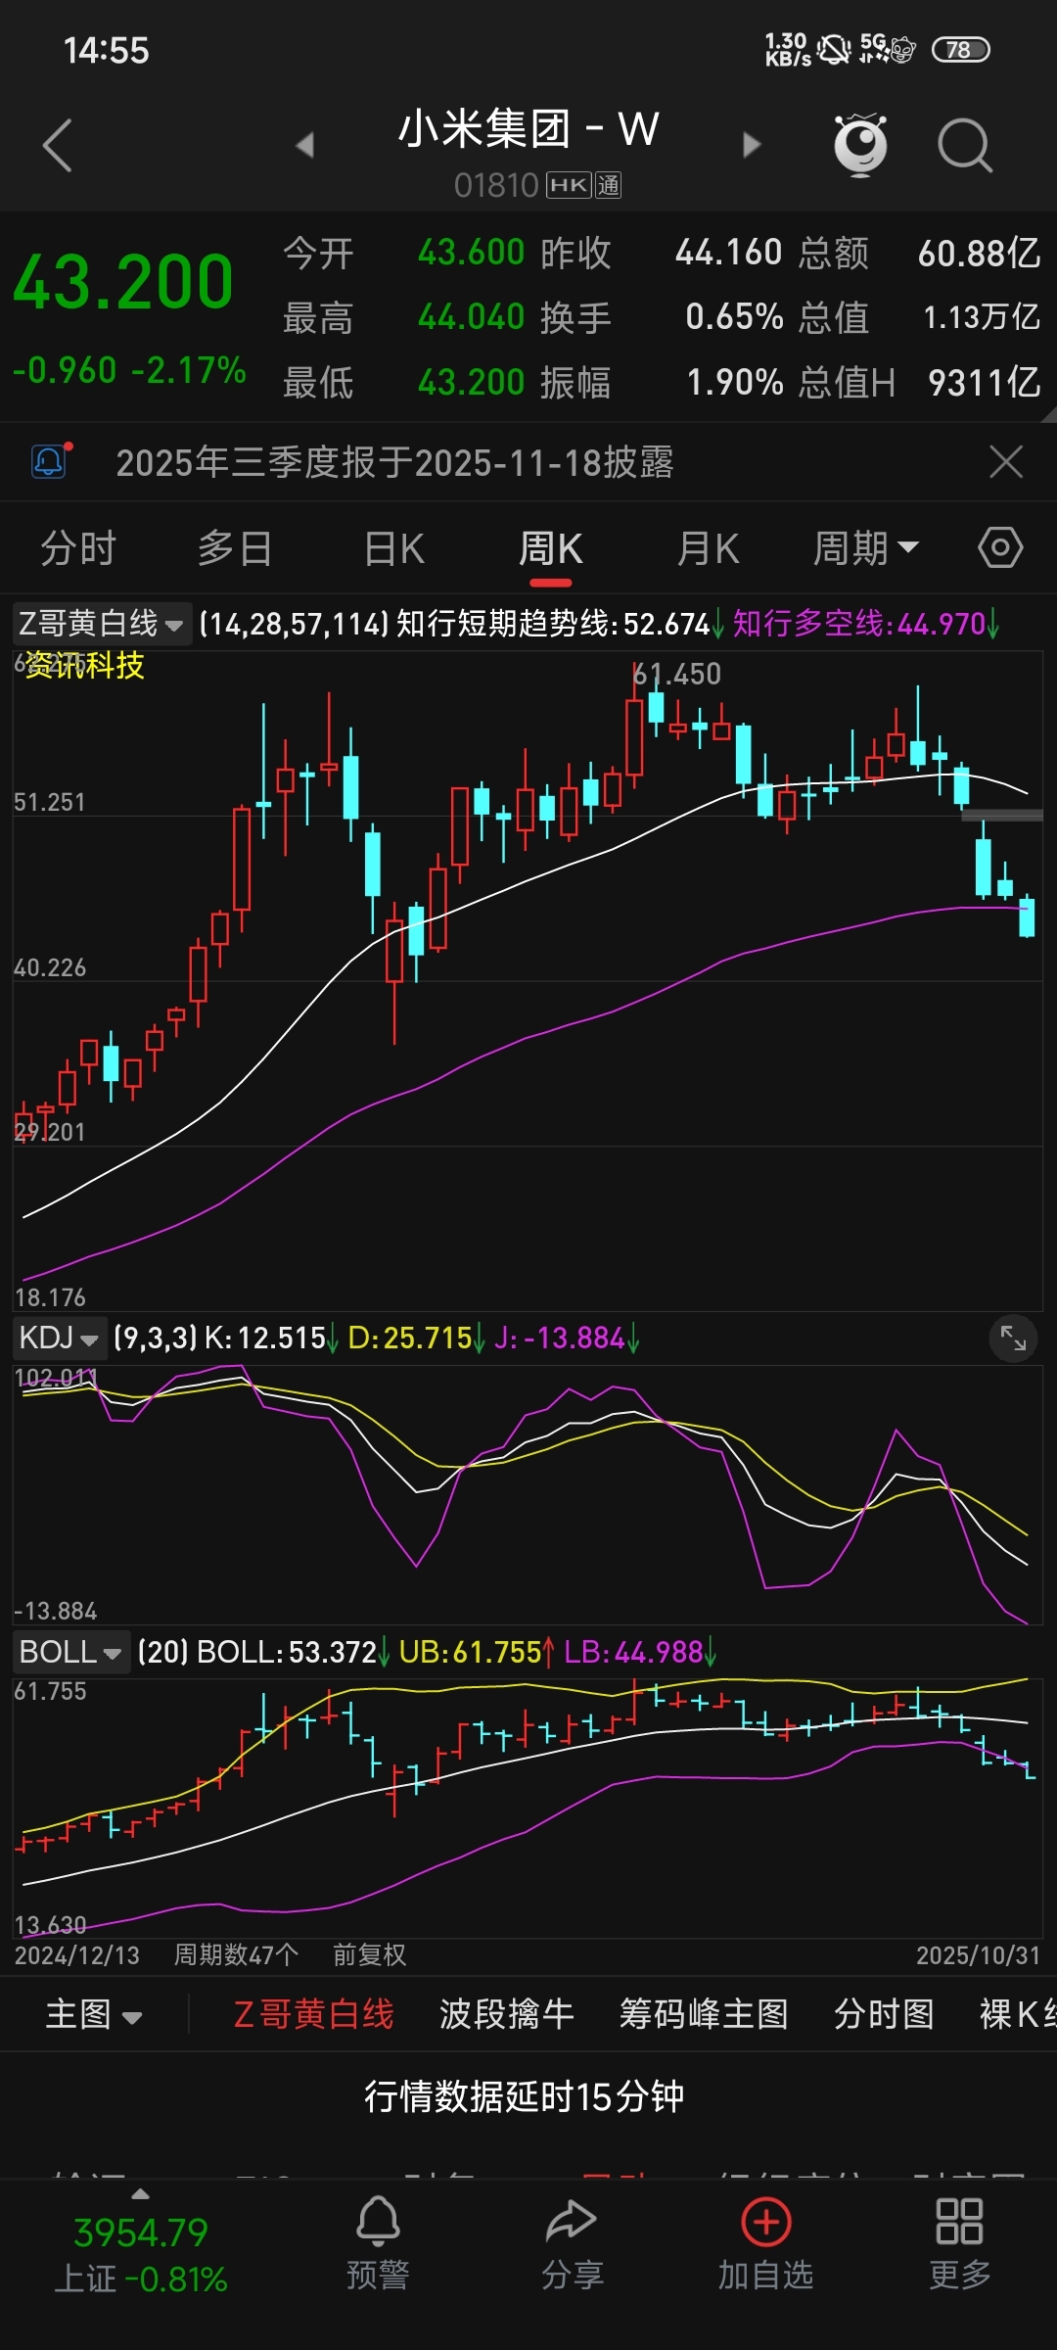Viewport: 1057px width, 2350px height.
Task: Tap the back arrow icon
Action: (x=58, y=146)
